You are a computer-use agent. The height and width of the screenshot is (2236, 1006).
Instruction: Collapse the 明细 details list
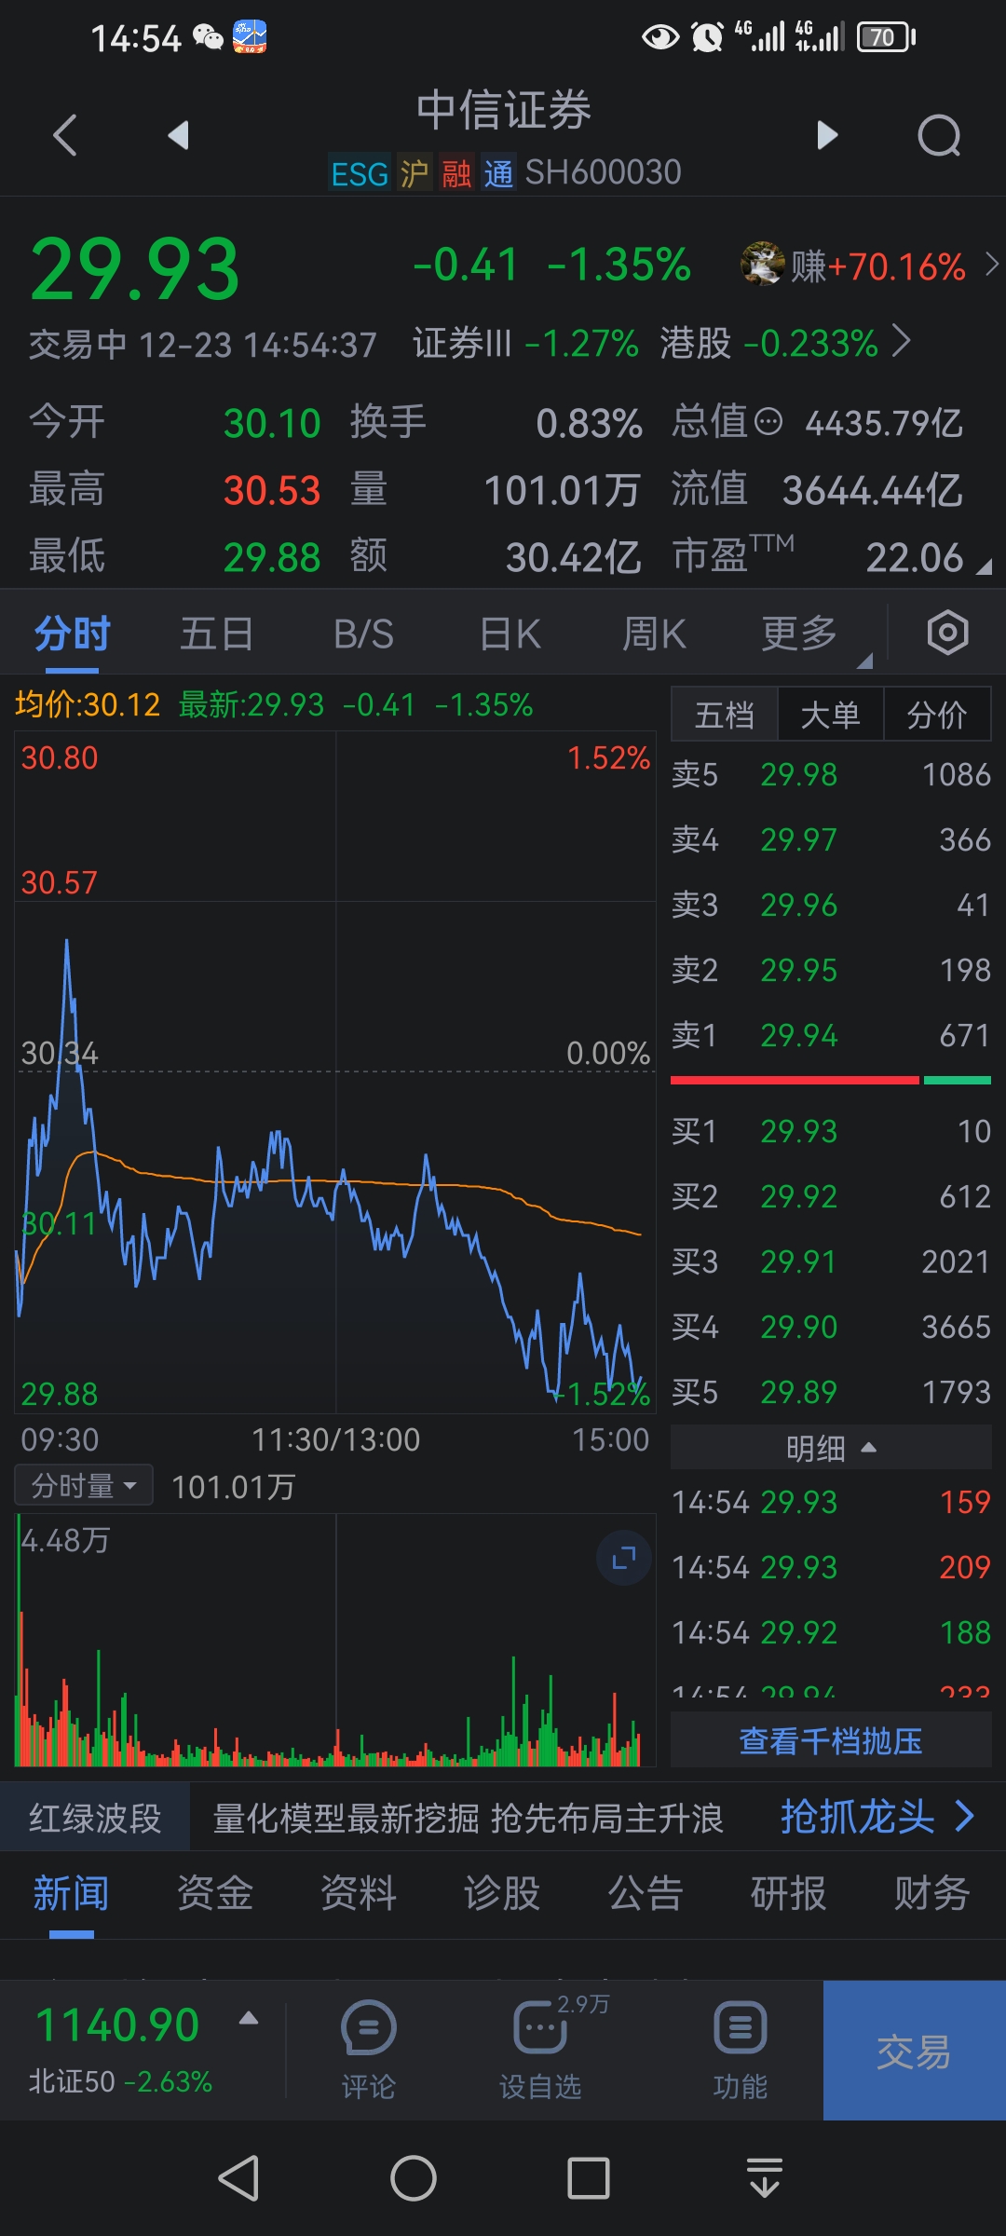pos(831,1448)
